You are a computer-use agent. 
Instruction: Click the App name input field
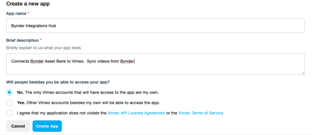[x=156, y=26]
